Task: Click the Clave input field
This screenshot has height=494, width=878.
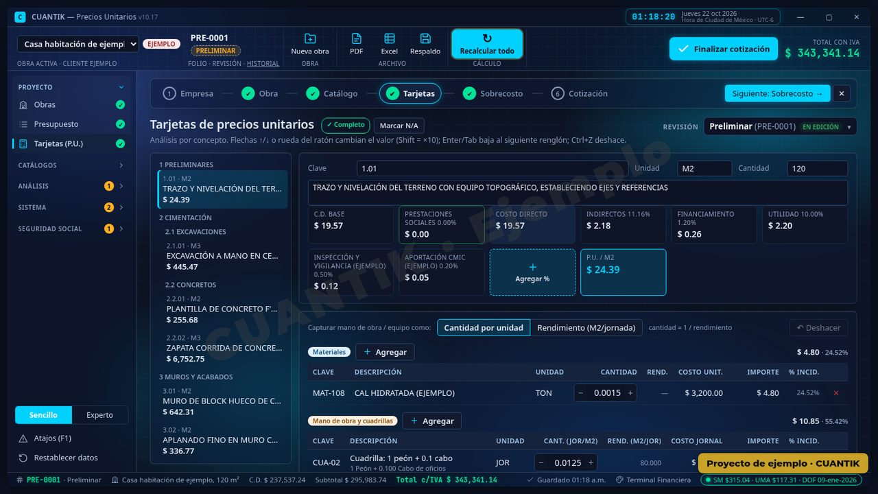Action: click(x=493, y=168)
